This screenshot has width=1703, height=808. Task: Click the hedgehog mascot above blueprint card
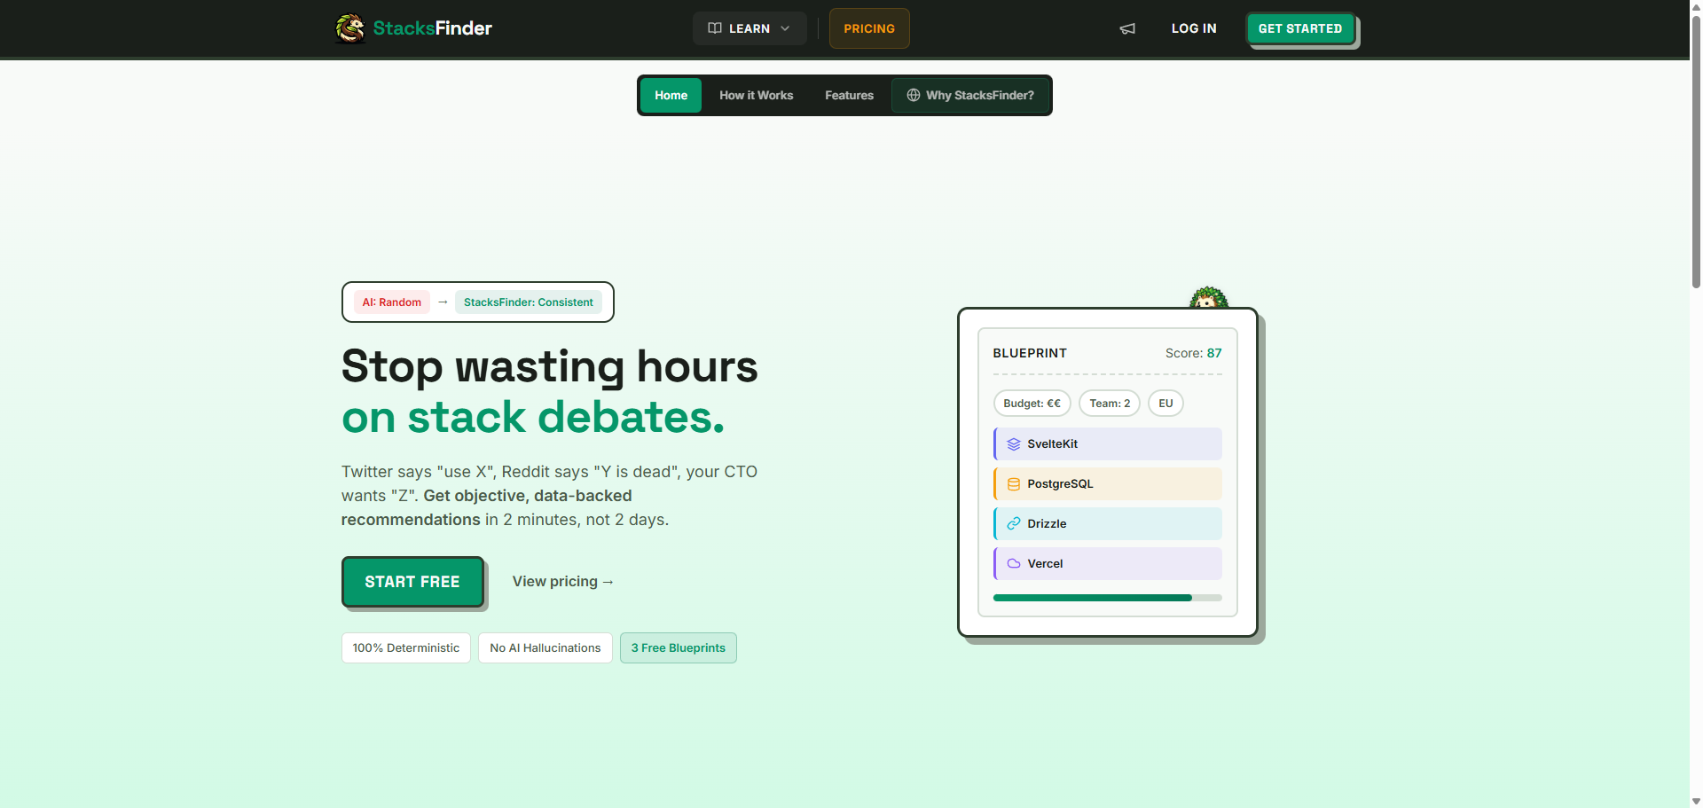coord(1209,298)
